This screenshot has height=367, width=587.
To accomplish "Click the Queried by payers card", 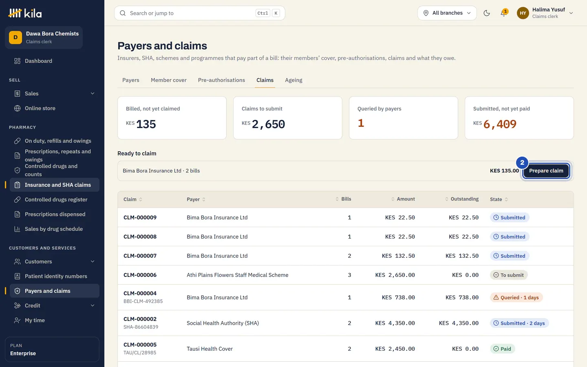I will [x=404, y=118].
